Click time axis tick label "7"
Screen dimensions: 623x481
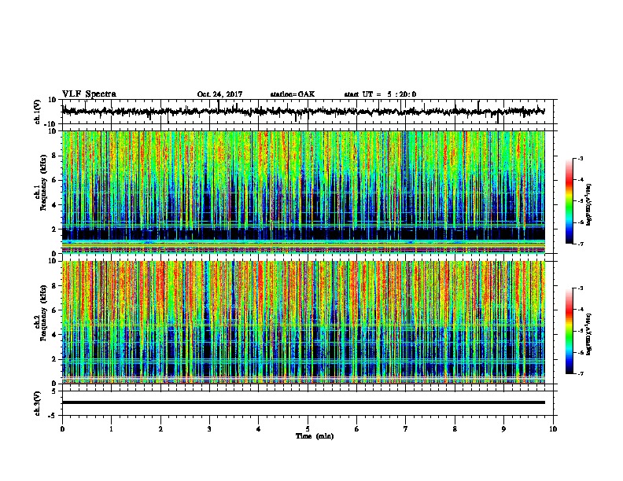pos(406,429)
